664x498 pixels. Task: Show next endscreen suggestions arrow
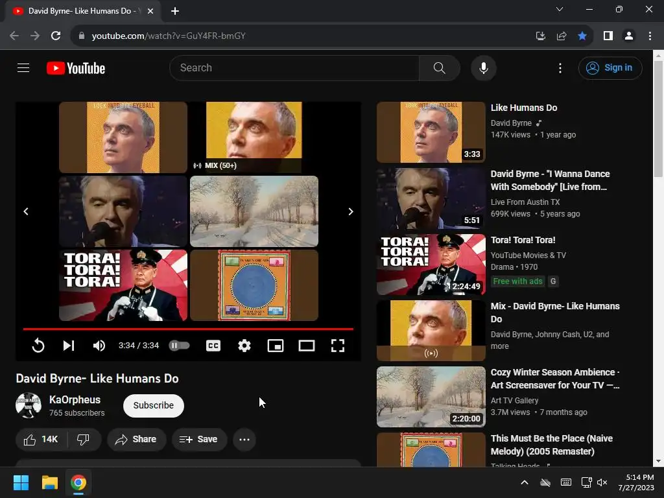tap(351, 211)
